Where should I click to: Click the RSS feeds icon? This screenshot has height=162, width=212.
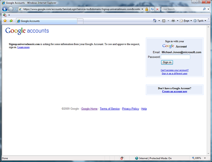[164, 21]
